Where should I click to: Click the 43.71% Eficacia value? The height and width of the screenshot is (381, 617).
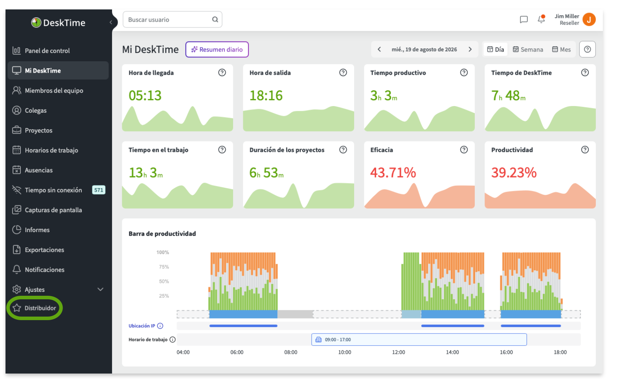[393, 172]
